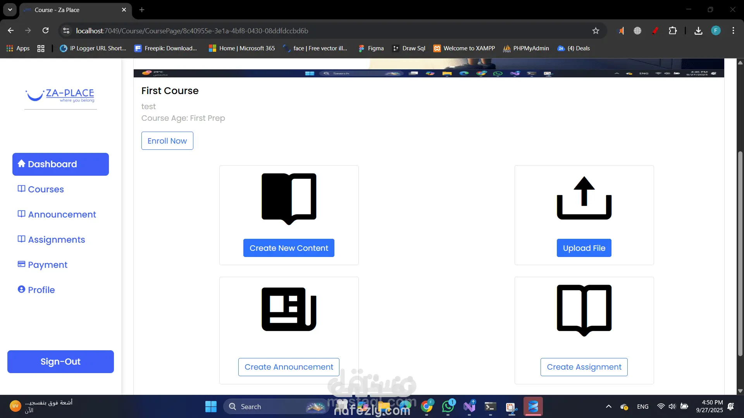Open Profile in the sidebar
Image resolution: width=744 pixels, height=418 pixels.
click(41, 290)
